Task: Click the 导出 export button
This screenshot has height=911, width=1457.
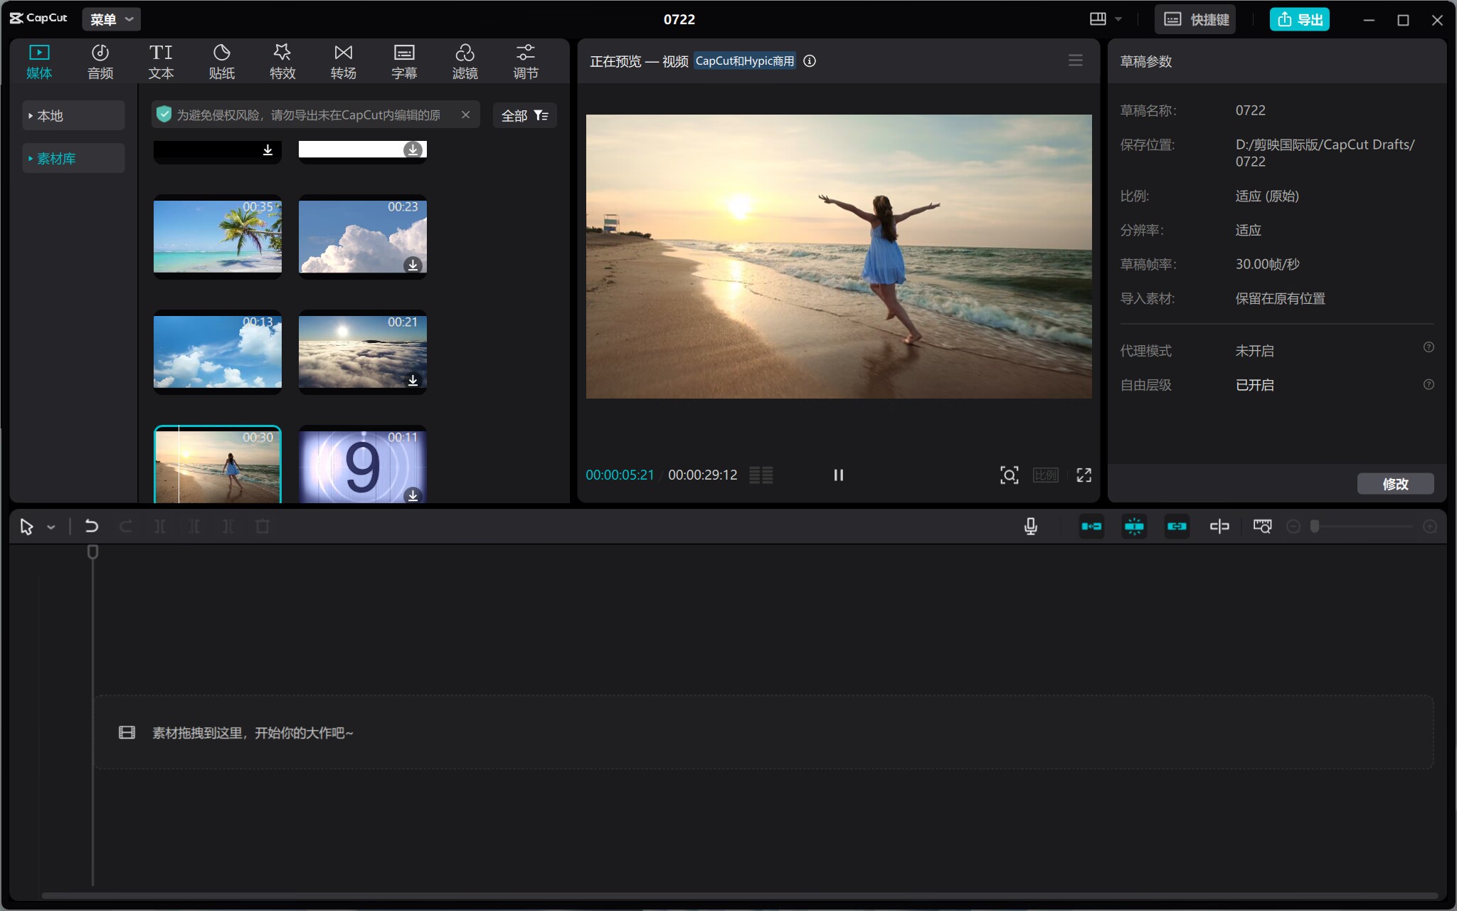Action: pos(1299,19)
